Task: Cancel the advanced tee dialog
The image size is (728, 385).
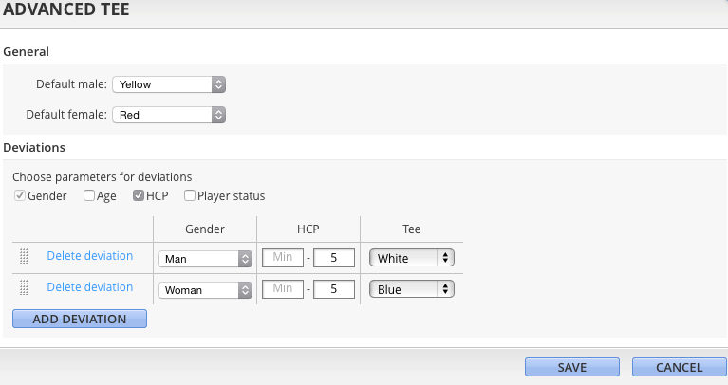Action: click(x=680, y=367)
